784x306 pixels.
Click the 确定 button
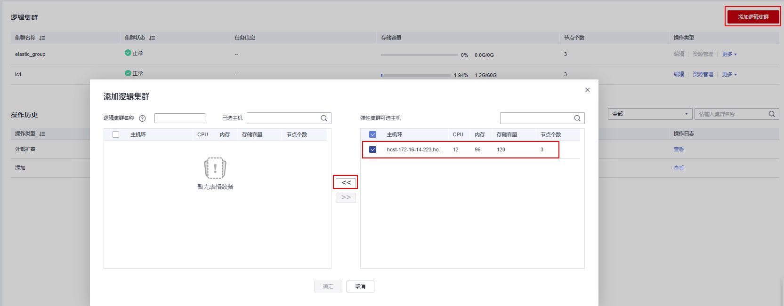pyautogui.click(x=328, y=286)
